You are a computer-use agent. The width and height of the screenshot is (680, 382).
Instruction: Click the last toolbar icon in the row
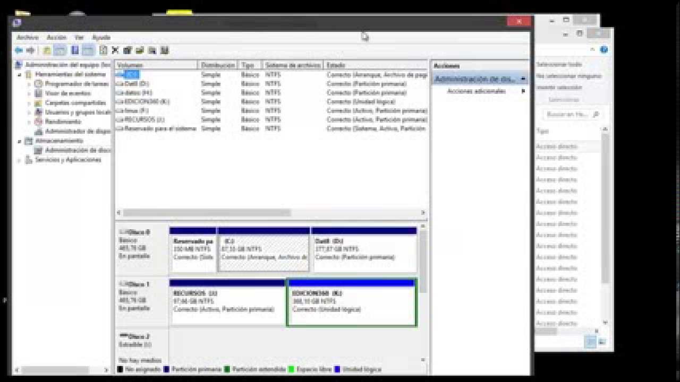(x=164, y=50)
